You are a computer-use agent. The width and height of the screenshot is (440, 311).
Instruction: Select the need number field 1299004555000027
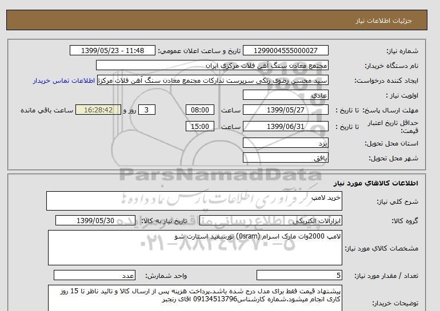tap(285, 50)
